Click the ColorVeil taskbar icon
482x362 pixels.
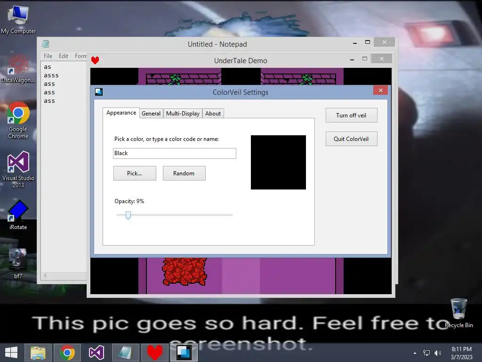pos(184,353)
